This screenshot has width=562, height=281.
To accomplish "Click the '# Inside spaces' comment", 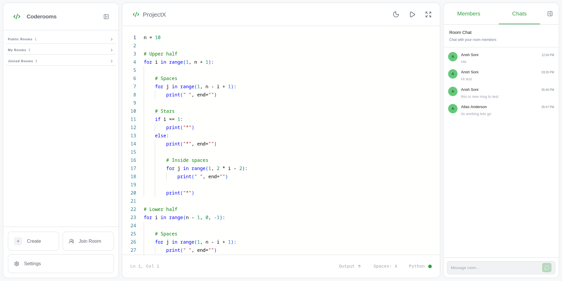I will coord(187,160).
